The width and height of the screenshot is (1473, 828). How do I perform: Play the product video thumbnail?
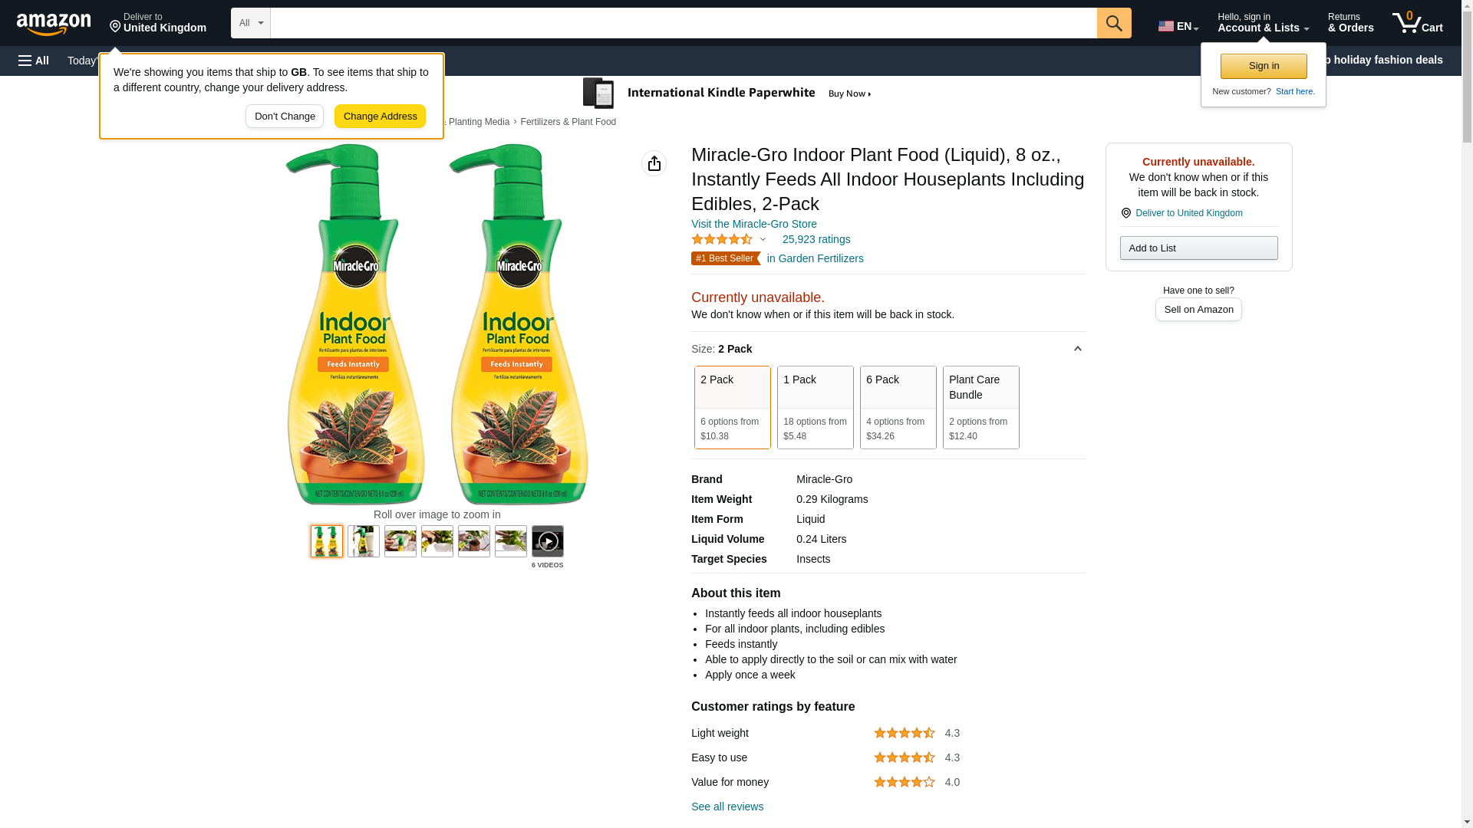tap(547, 541)
